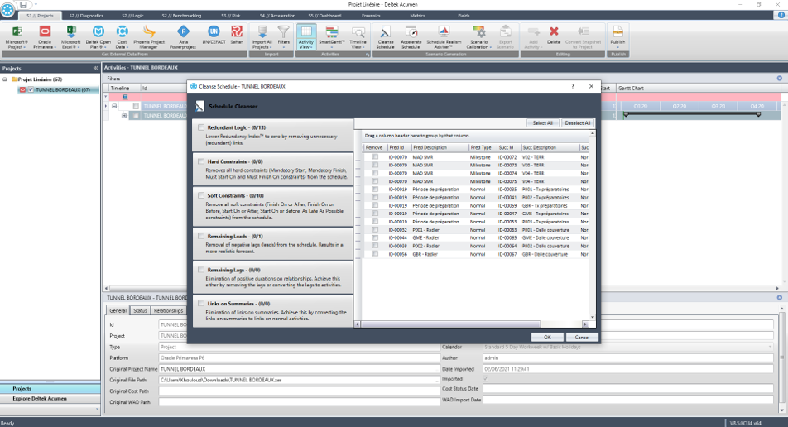Viewport: 788px width, 427px height.
Task: Open the Acumen application menu orb
Action: pyautogui.click(x=7, y=8)
